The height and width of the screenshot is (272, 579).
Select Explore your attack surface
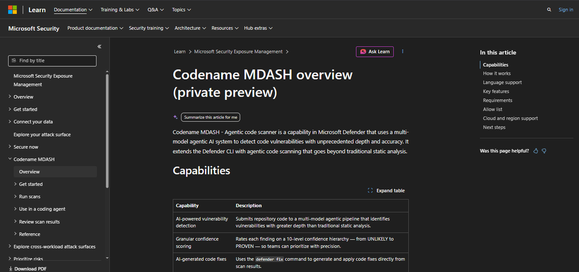pyautogui.click(x=42, y=135)
